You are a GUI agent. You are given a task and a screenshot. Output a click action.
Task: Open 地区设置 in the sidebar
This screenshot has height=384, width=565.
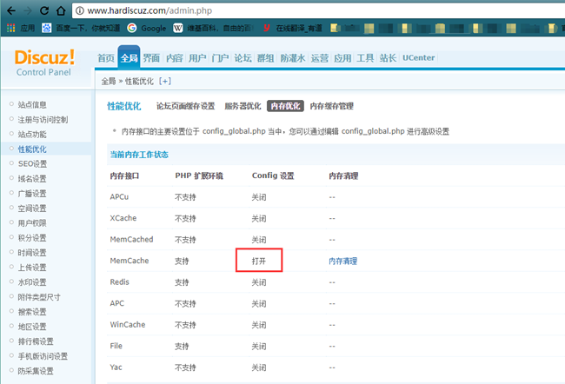32,327
